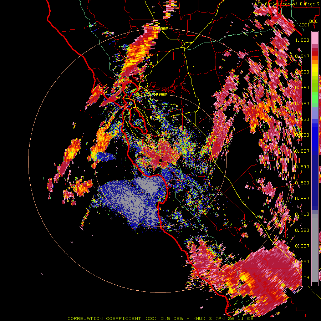
Task: Click the 0.680 value on the color scale
Action: [302, 135]
